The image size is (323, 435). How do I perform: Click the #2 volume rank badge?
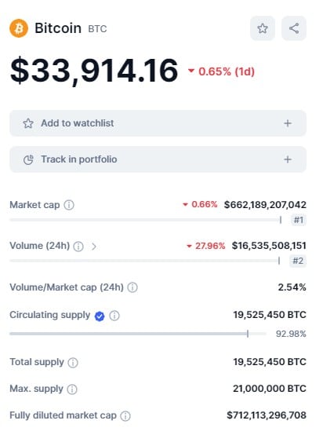click(x=298, y=261)
